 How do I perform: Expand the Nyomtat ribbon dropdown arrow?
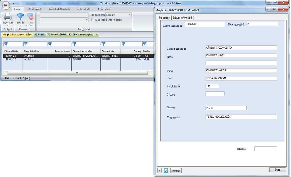coord(8,25)
